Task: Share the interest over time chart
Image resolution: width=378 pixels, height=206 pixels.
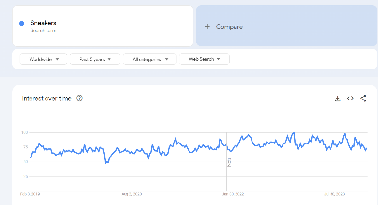Action: 363,98
